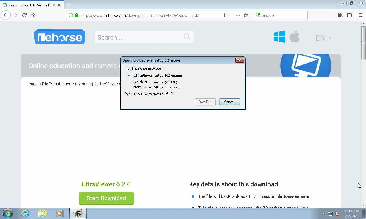Viewport: 366px width, 219px height.
Task: Click the green padlock security icon
Action: (x=76, y=15)
